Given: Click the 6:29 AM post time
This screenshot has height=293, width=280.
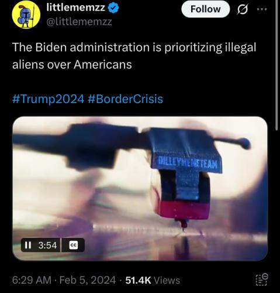Looking at the screenshot, I should 32,280.
